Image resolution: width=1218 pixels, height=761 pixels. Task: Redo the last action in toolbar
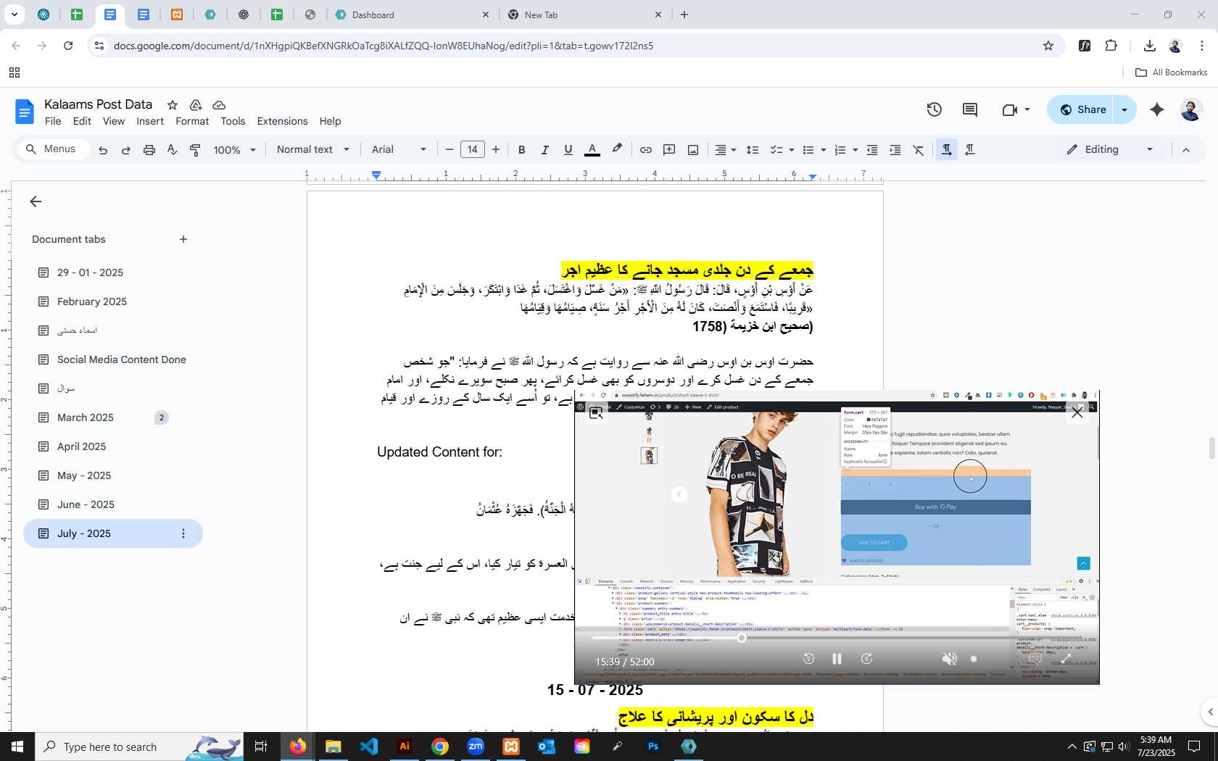[126, 150]
